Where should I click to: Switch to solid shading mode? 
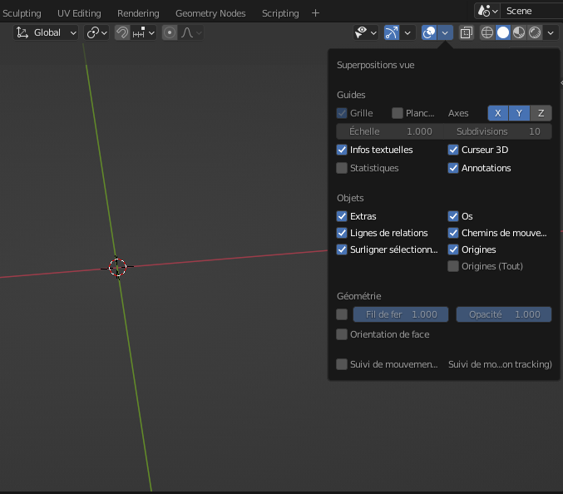pos(503,32)
